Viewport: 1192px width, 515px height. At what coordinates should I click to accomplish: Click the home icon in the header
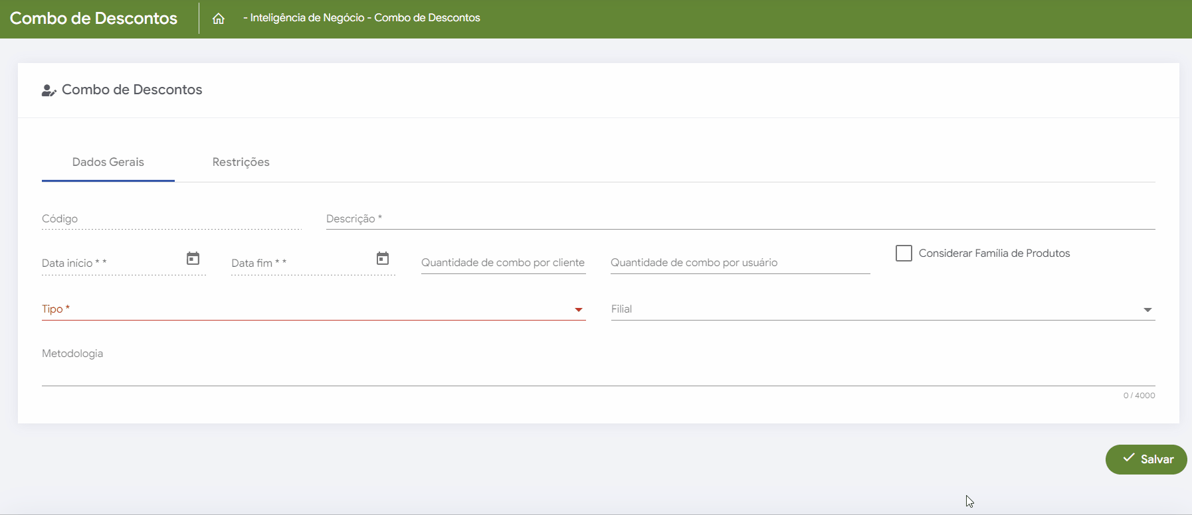click(219, 19)
